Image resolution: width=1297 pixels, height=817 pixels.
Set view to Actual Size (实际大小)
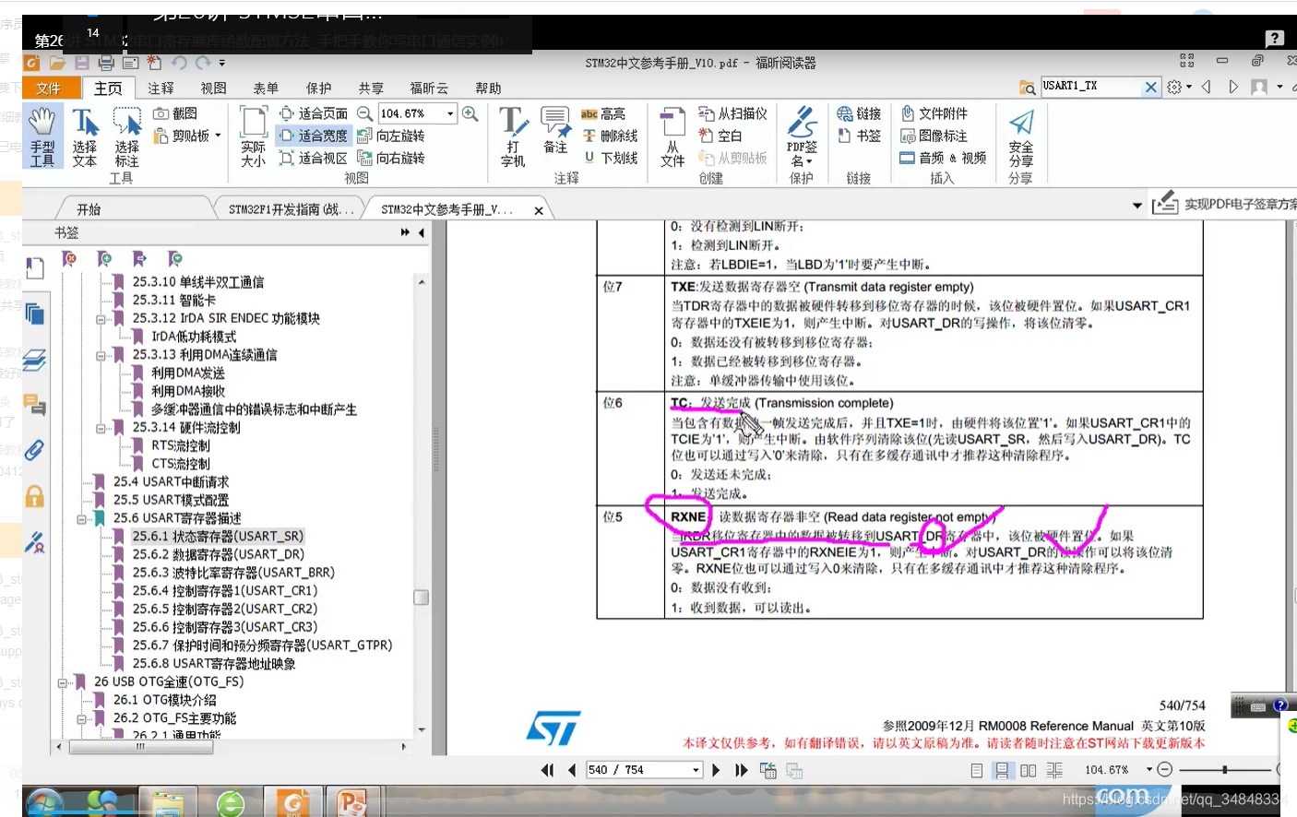[253, 136]
